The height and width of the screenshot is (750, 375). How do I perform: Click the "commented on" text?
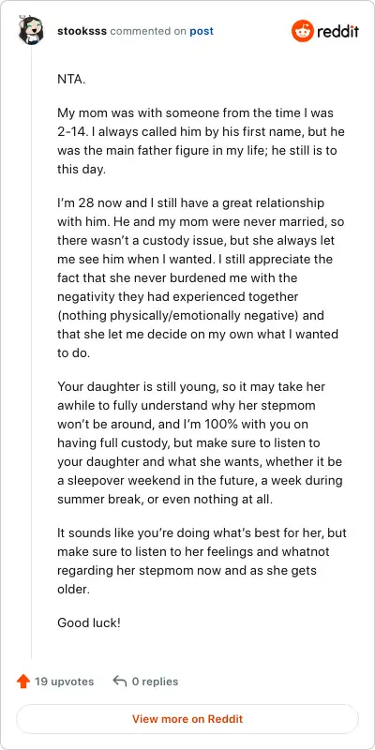[148, 32]
